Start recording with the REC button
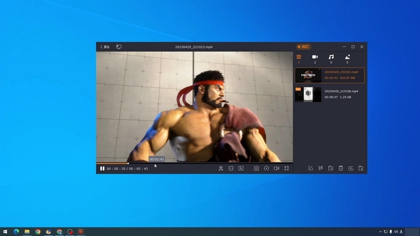The image size is (420, 236). (x=303, y=47)
